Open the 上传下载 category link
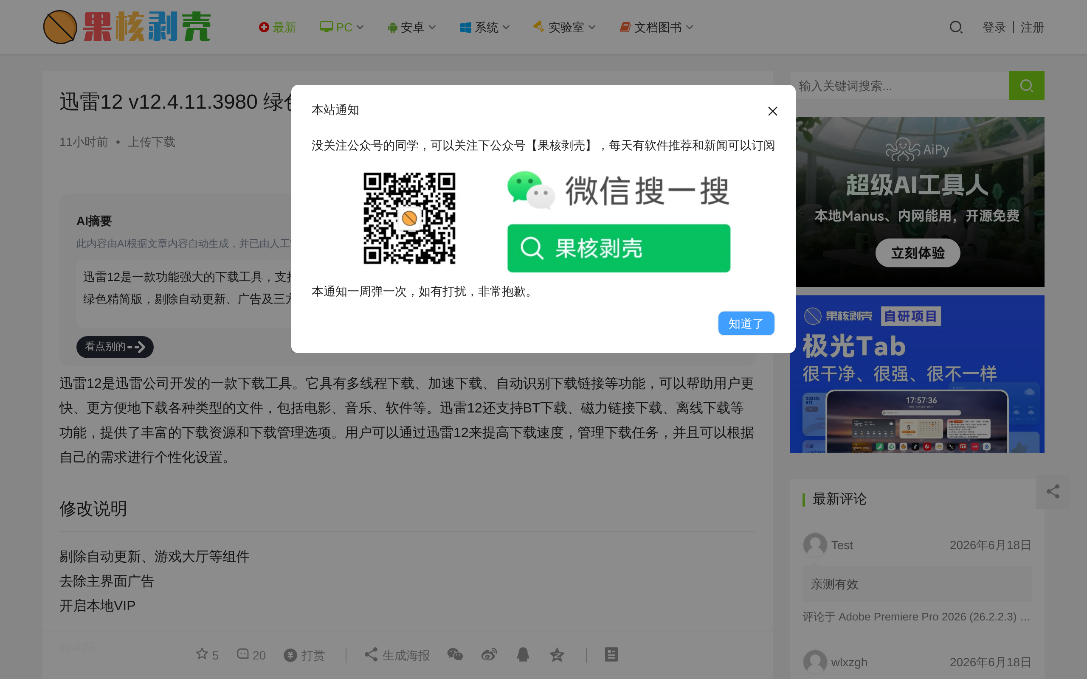This screenshot has height=679, width=1087. point(151,142)
